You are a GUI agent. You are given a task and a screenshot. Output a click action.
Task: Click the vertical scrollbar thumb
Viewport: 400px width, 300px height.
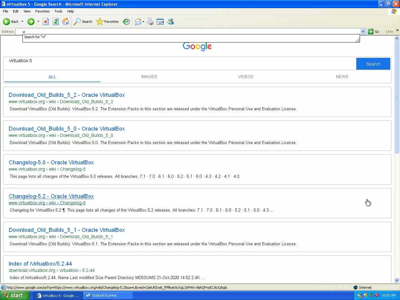[397, 97]
